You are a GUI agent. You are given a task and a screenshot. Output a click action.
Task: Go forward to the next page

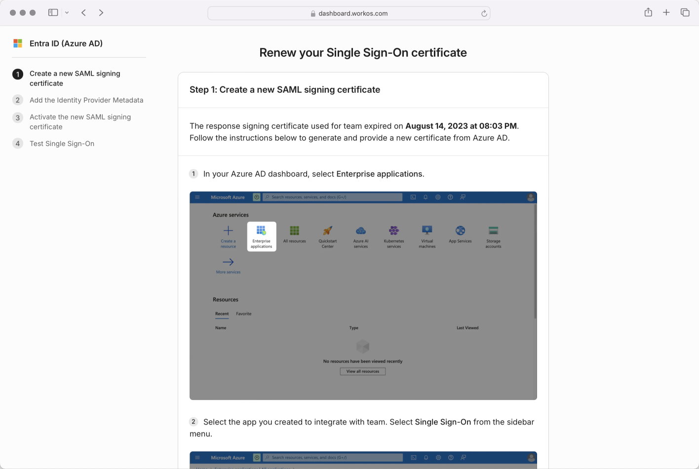pyautogui.click(x=101, y=12)
